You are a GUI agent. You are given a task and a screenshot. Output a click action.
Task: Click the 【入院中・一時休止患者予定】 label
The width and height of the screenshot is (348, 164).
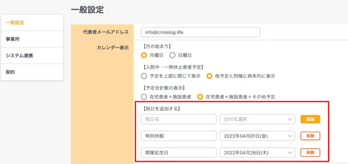click(x=174, y=67)
